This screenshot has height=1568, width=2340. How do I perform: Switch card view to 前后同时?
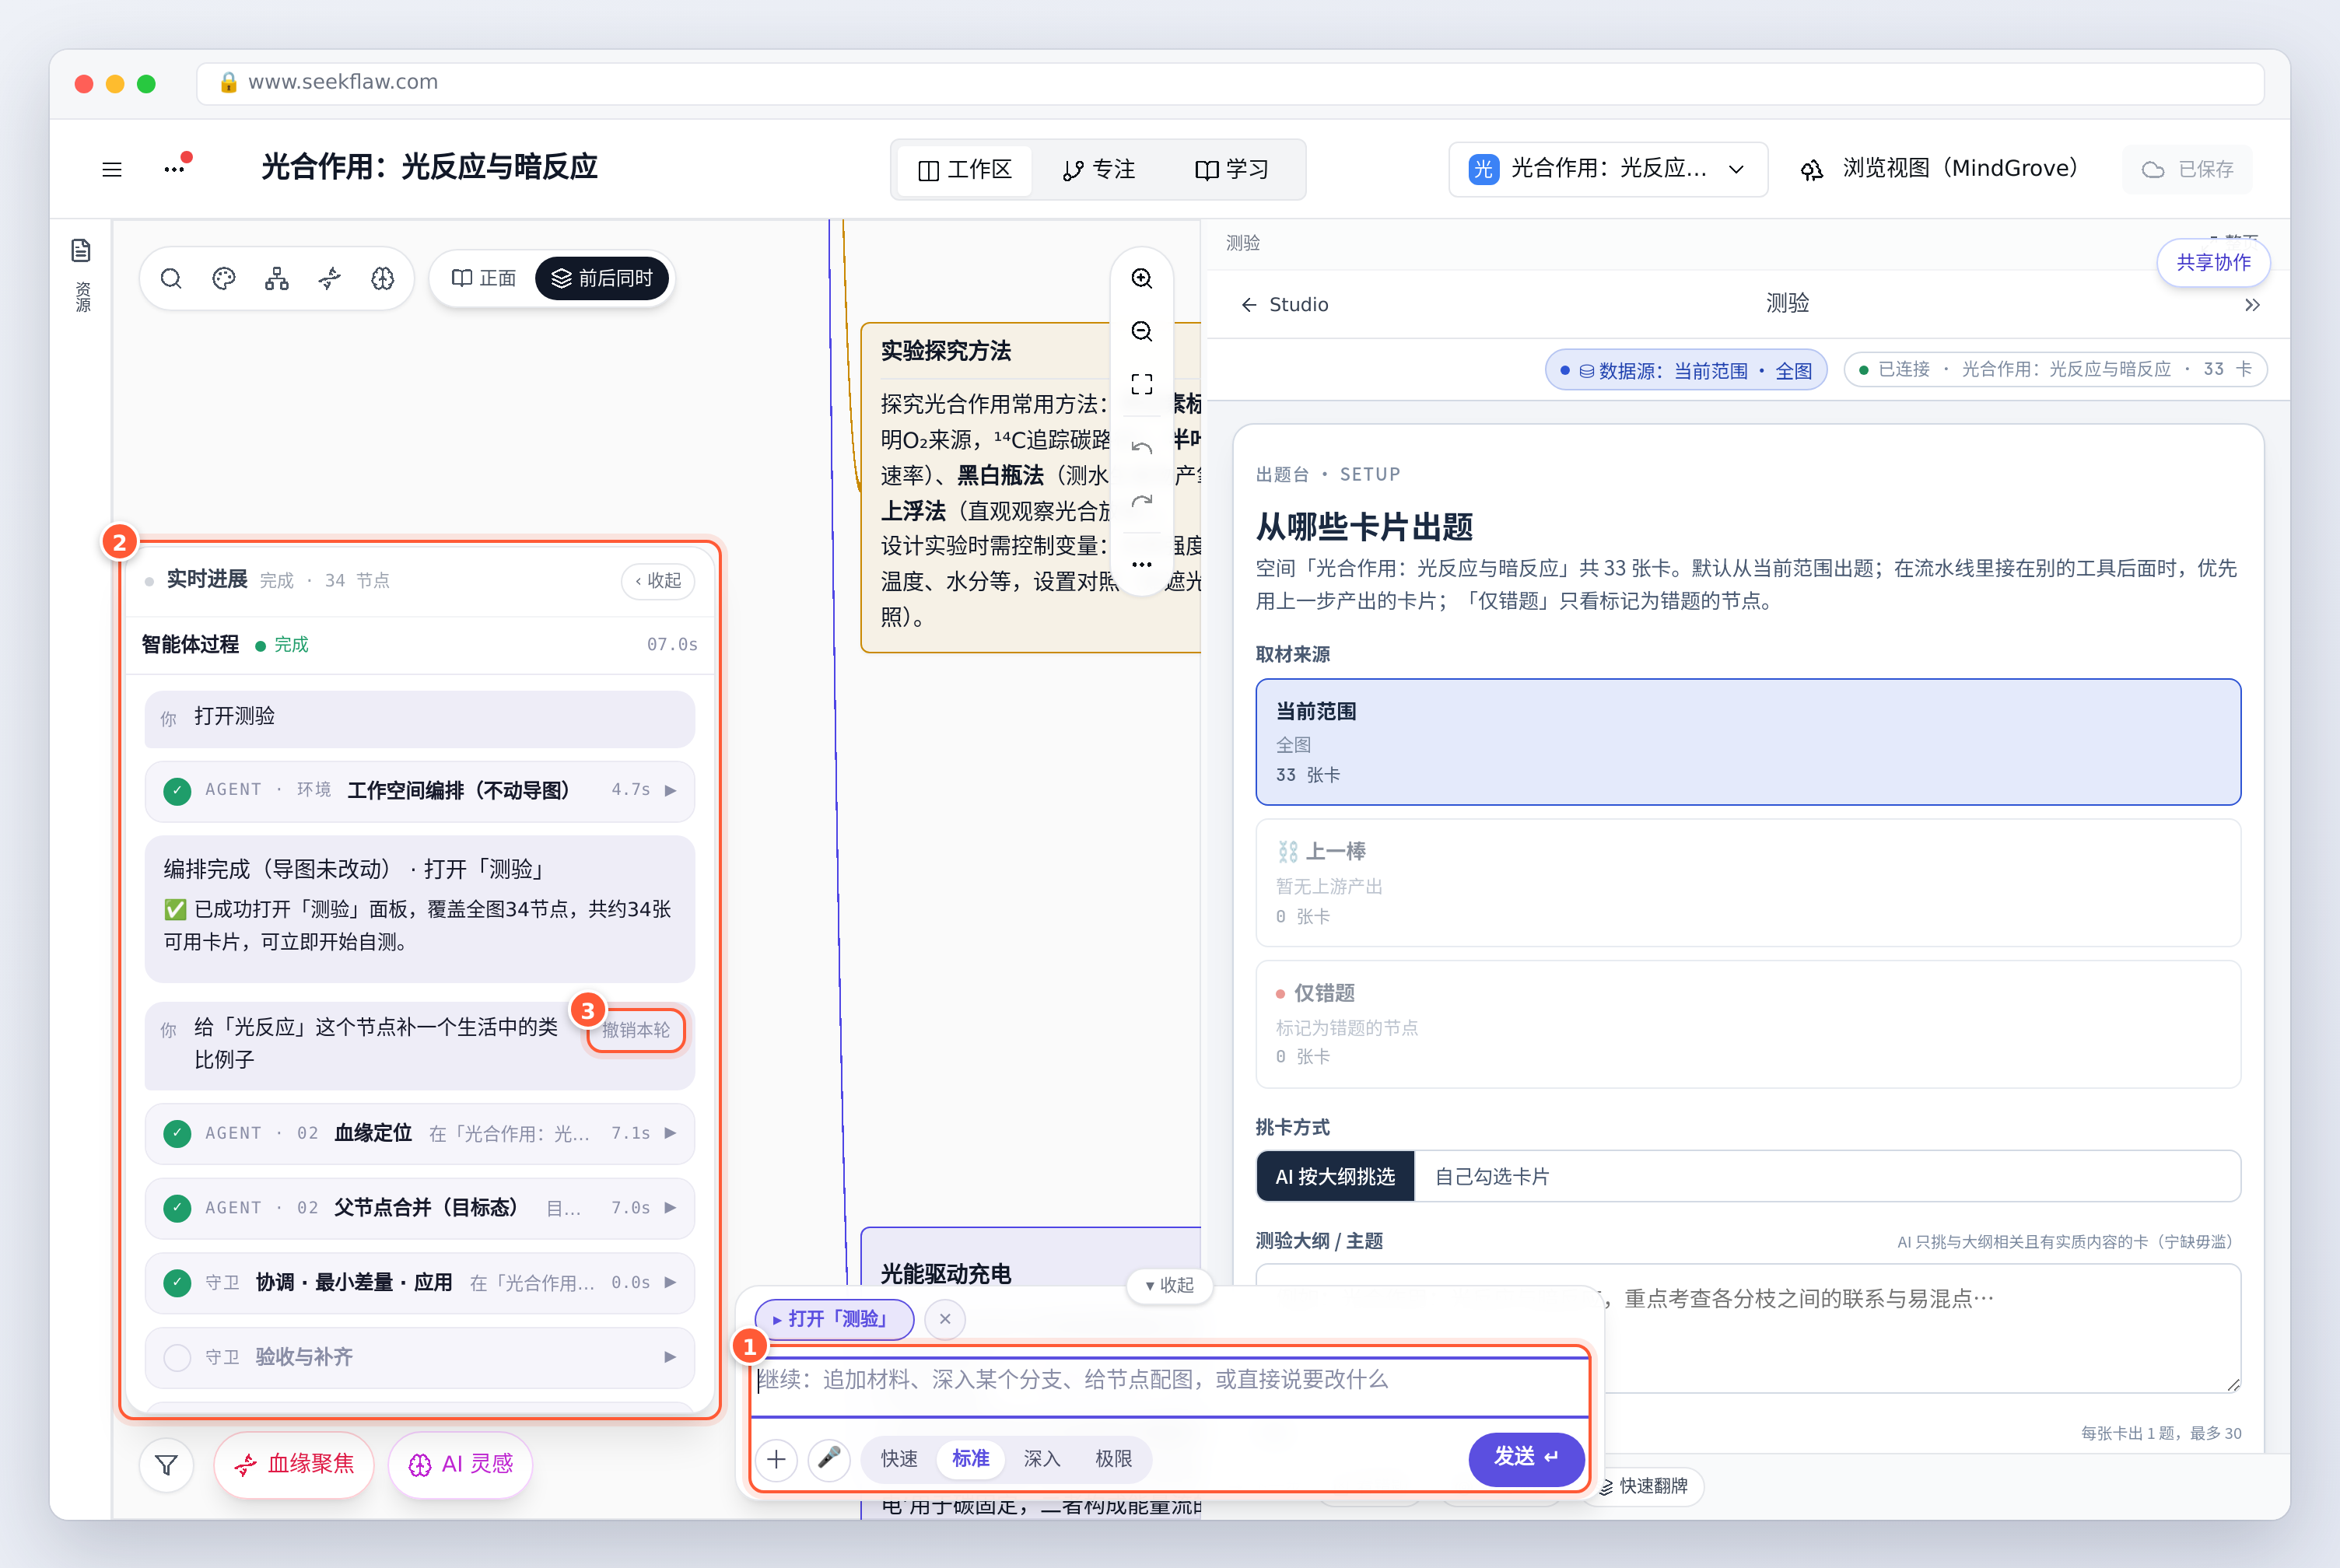[602, 278]
